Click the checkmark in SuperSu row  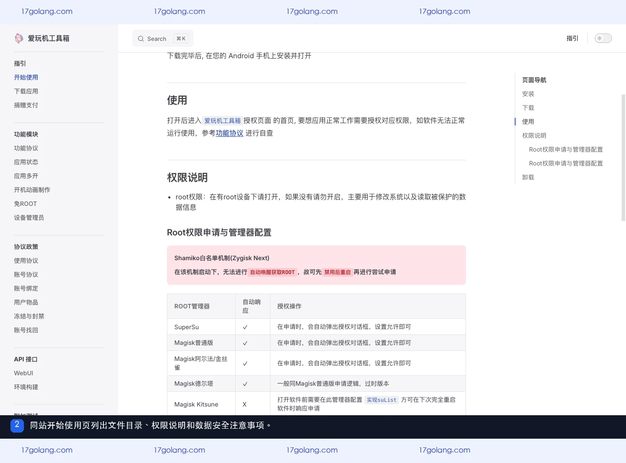[245, 327]
